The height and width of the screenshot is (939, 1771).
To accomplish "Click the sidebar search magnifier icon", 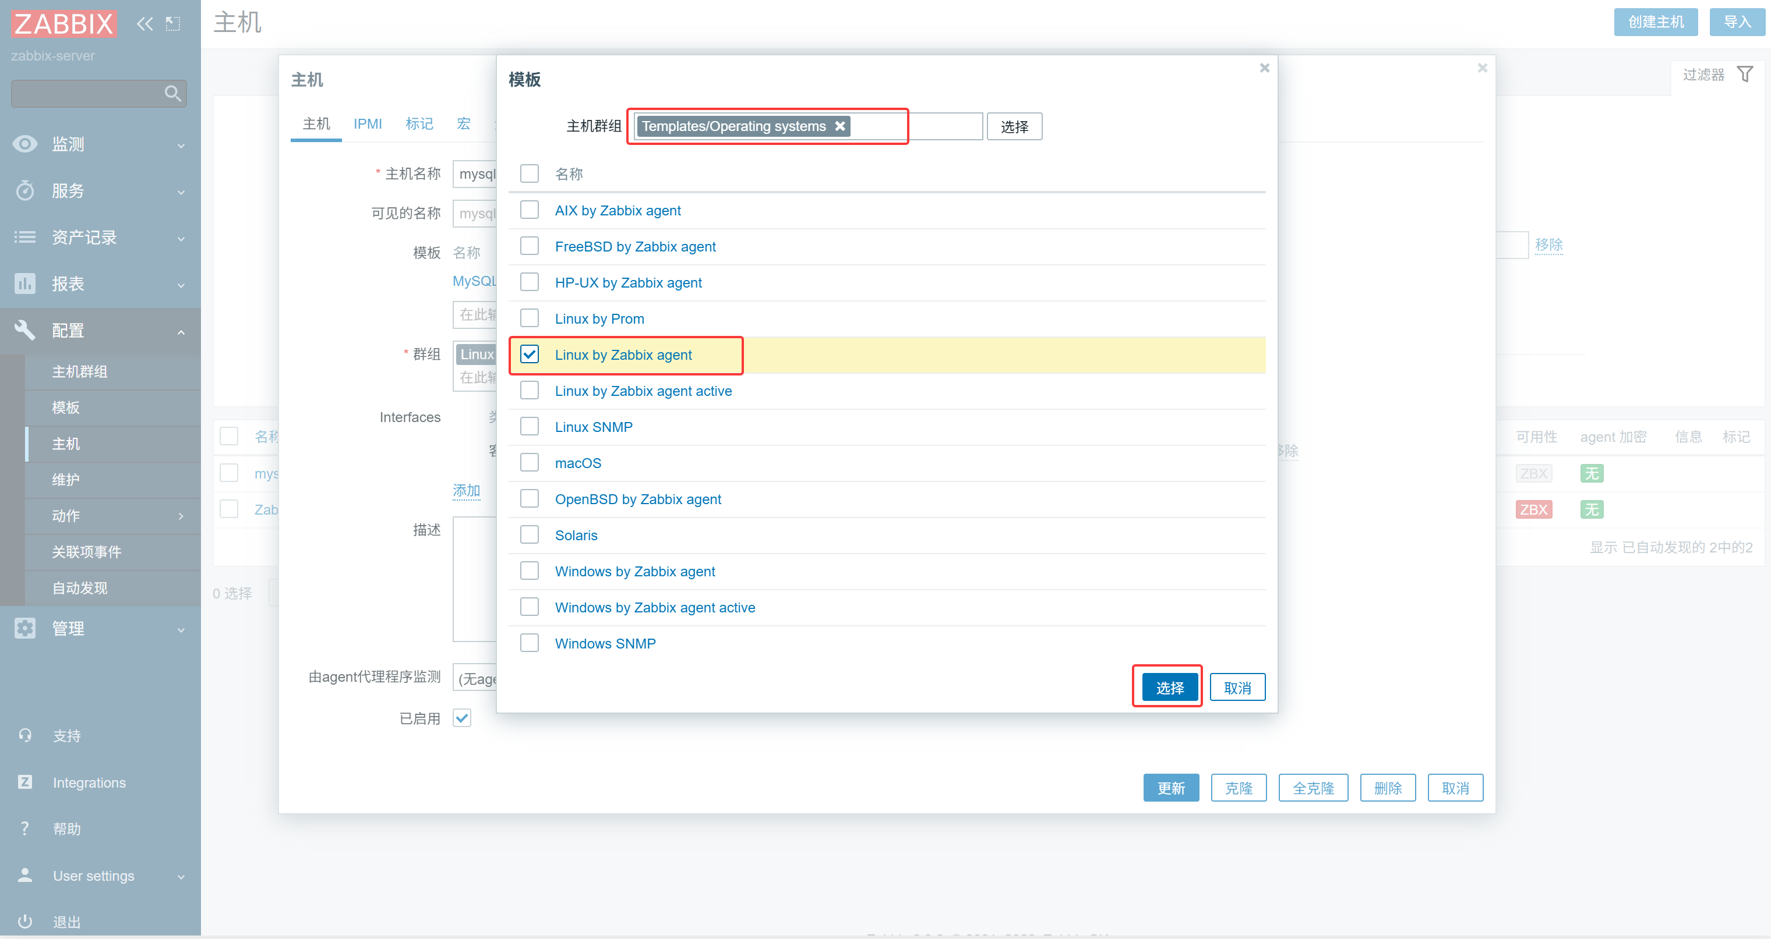I will (x=172, y=93).
